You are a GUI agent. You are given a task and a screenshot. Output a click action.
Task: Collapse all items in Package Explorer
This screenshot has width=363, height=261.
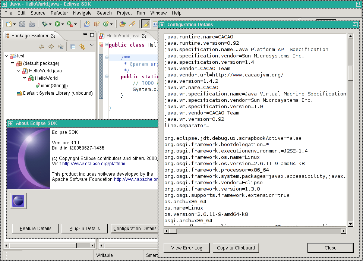click(73, 47)
